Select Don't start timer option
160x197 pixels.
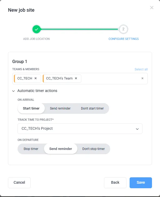point(92,108)
